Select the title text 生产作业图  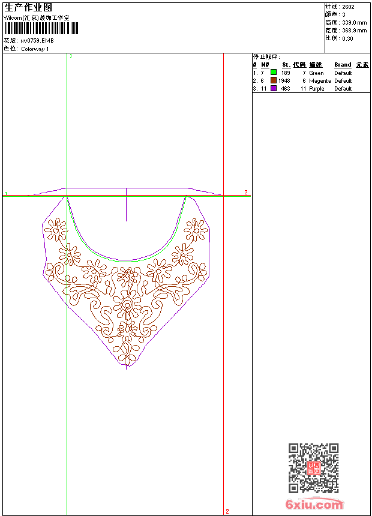[28, 8]
